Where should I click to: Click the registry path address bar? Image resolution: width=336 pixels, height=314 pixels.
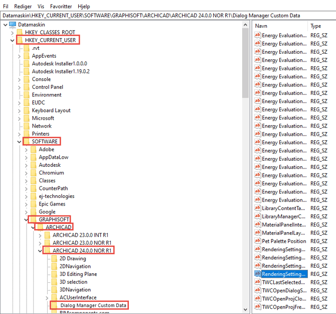(168, 15)
